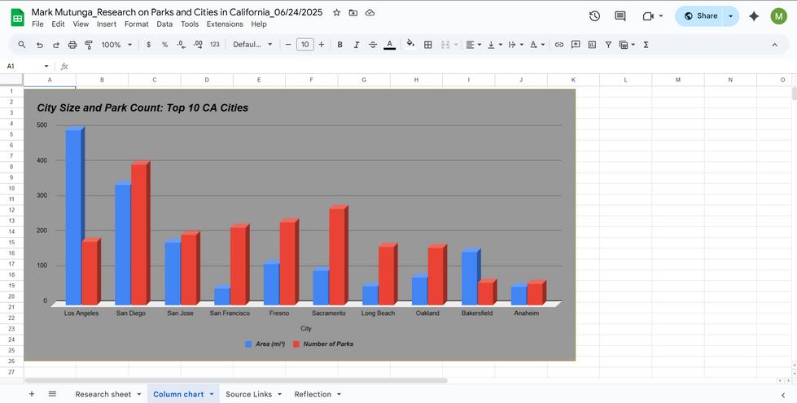Click the font size input field

(x=305, y=45)
